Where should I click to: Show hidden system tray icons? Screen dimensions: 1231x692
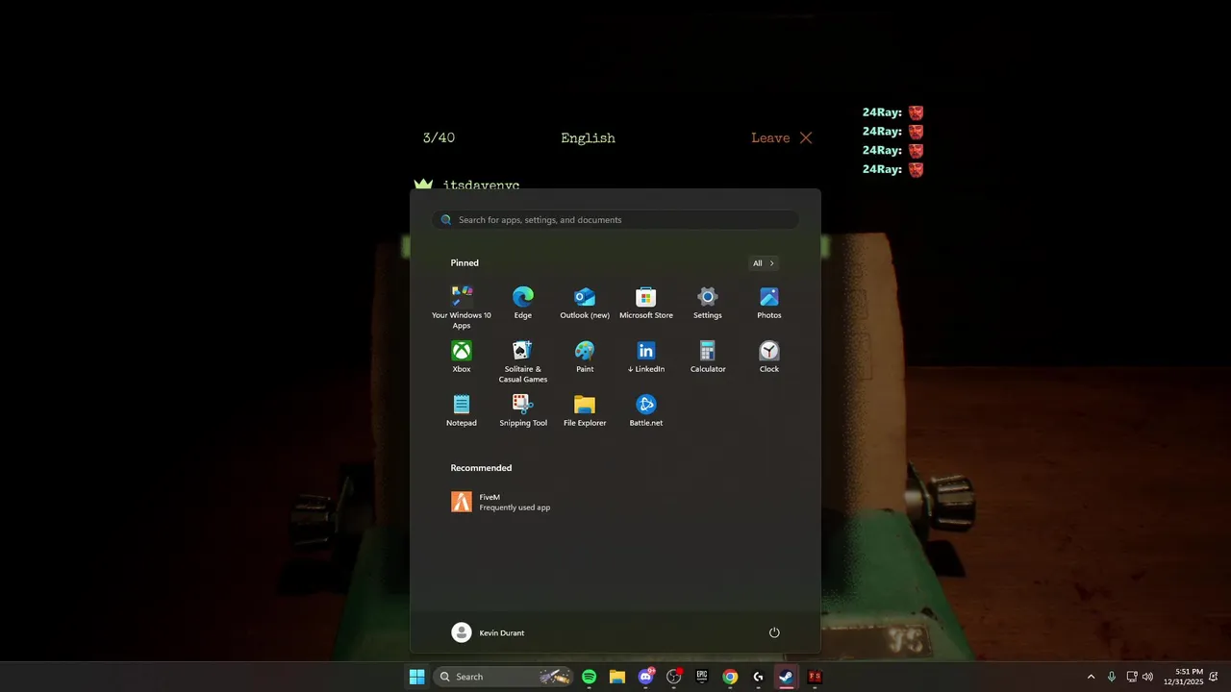(1091, 677)
